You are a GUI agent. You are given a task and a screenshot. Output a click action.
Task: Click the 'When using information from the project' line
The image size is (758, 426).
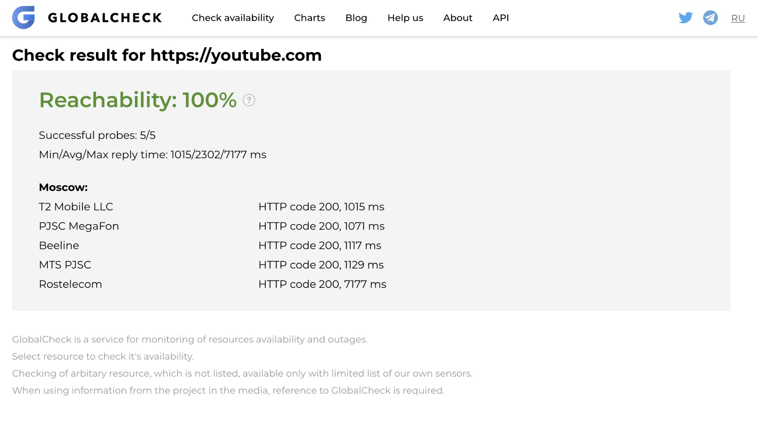228,390
